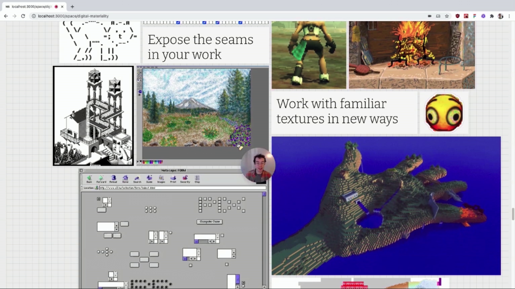Click the circular webcam video bubble
515x289 pixels.
(x=258, y=165)
